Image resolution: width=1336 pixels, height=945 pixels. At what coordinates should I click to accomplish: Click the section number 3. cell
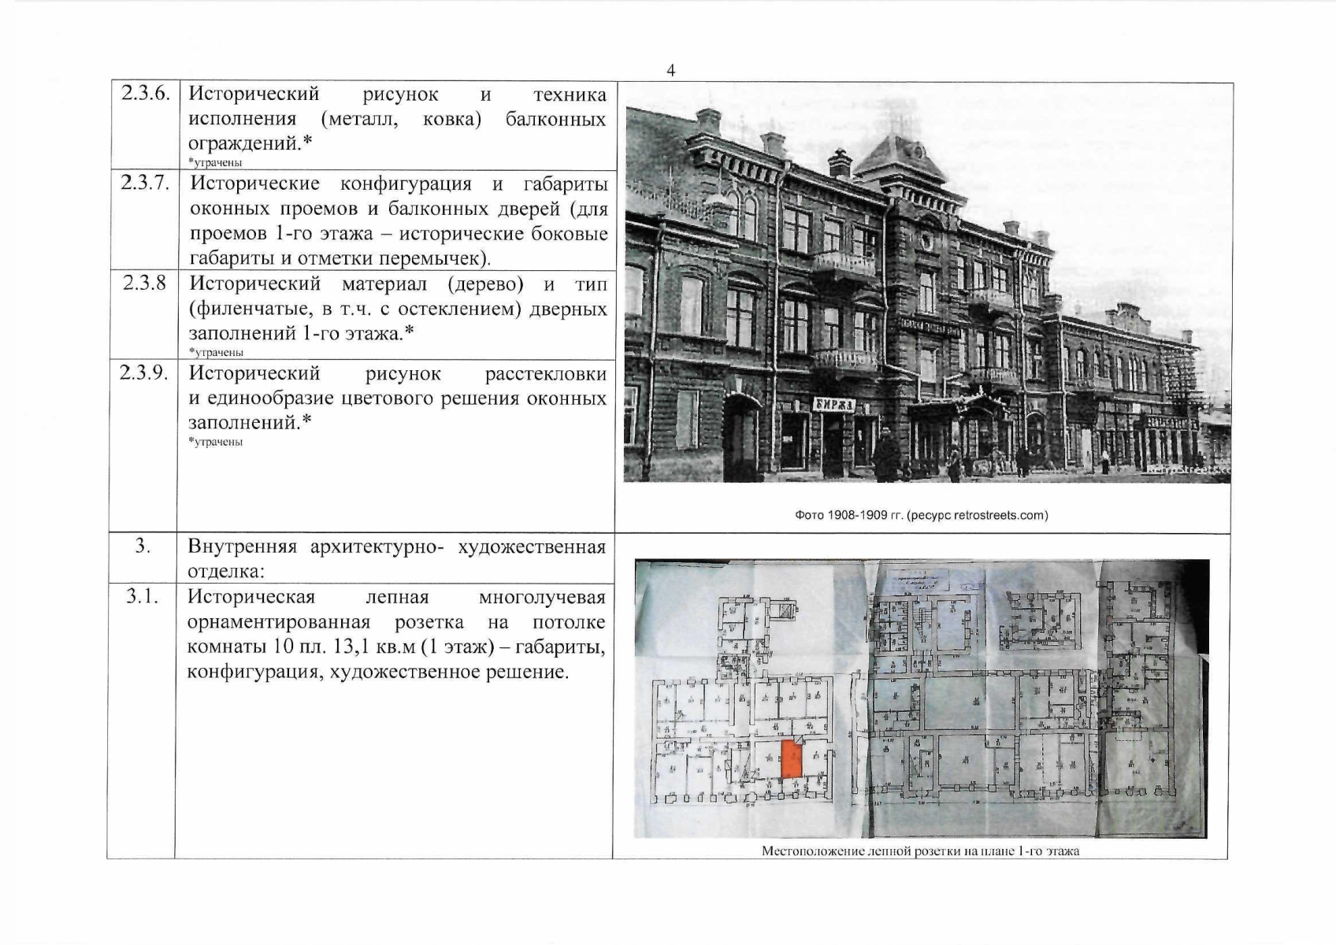pos(143,546)
